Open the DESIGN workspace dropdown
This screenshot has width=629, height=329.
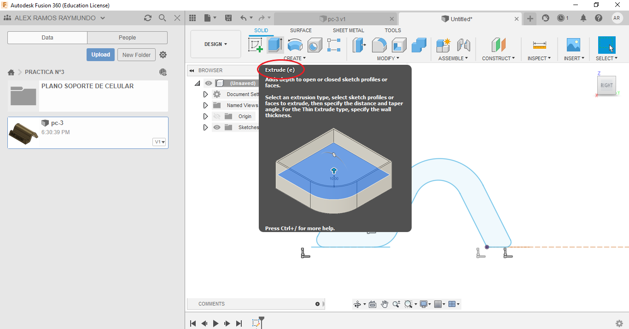(x=215, y=44)
